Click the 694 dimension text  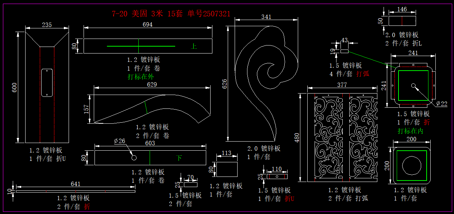coord(147,24)
